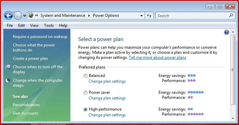Expand the breadcrumb arrow after System and Maintenance

coord(89,15)
